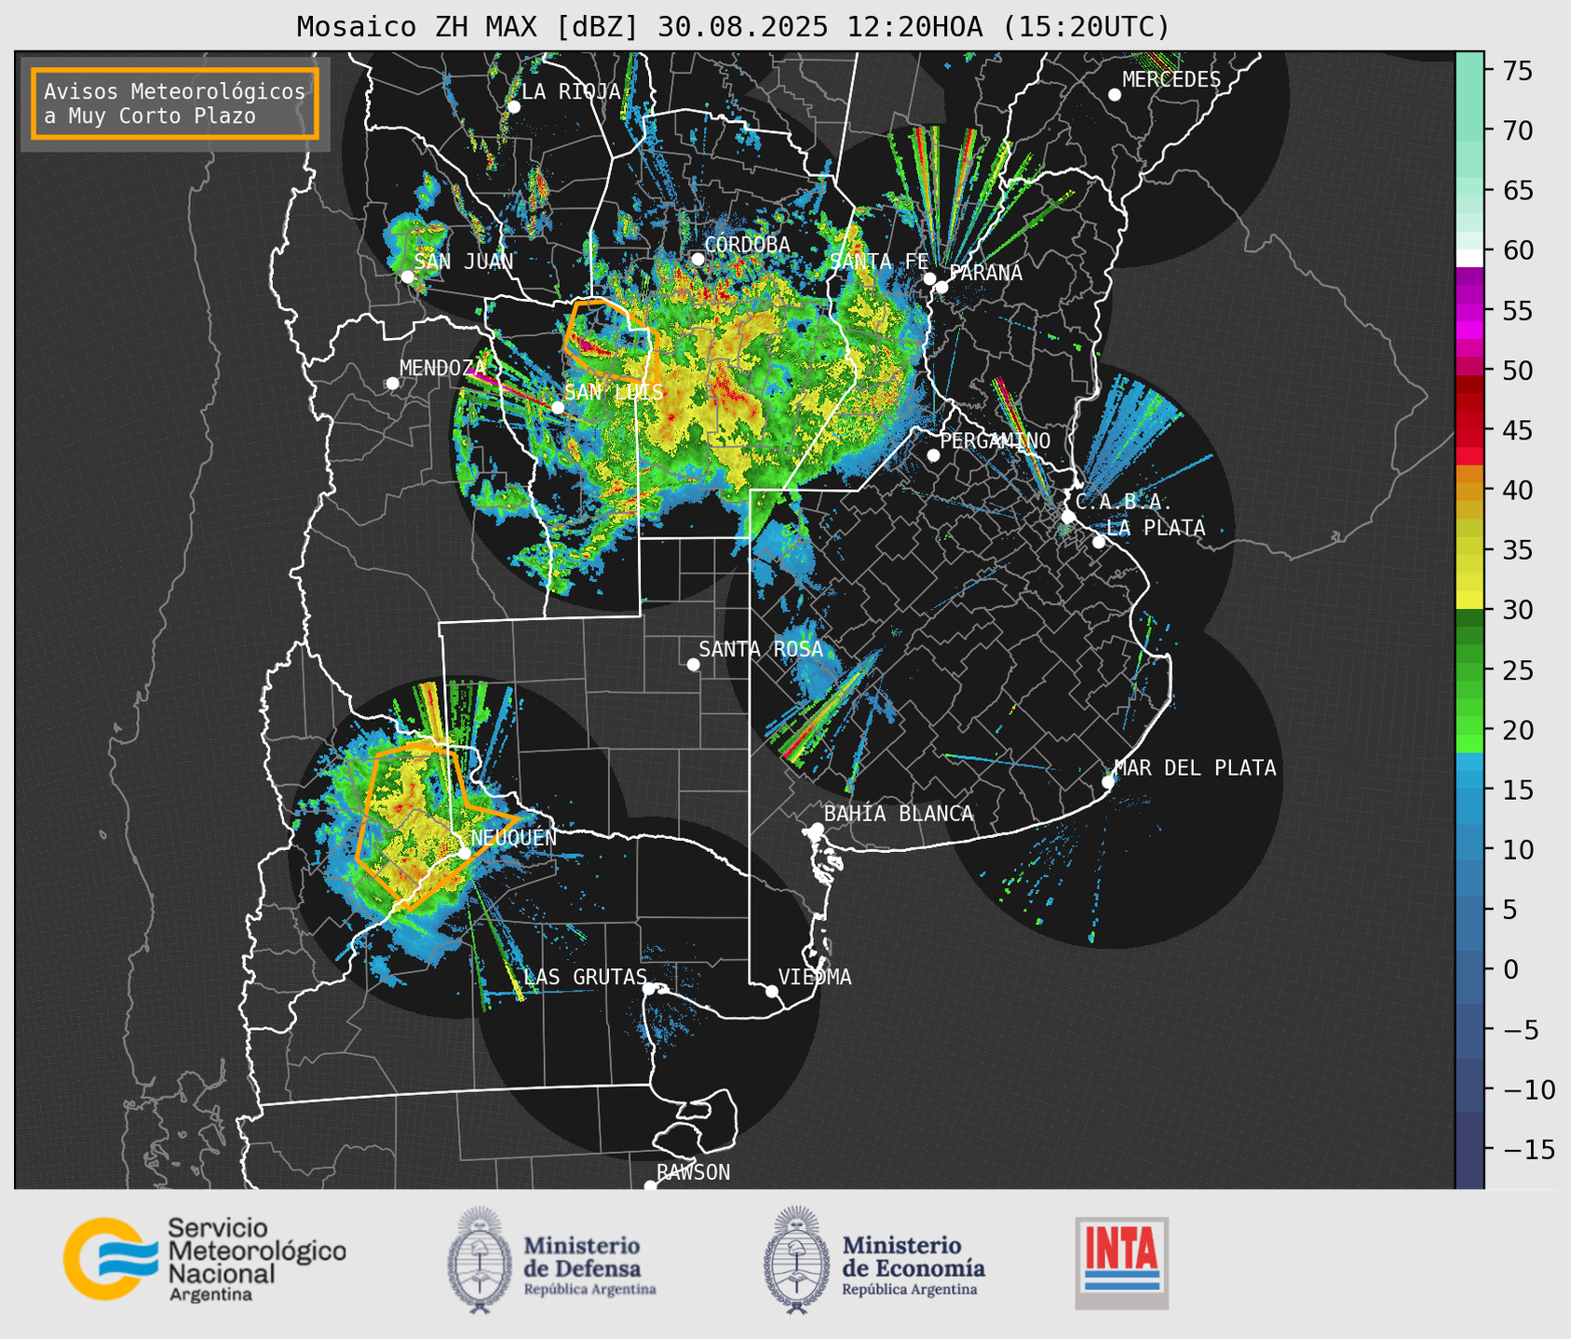The image size is (1571, 1339).
Task: Click the Pergamino city label
Action: [995, 440]
